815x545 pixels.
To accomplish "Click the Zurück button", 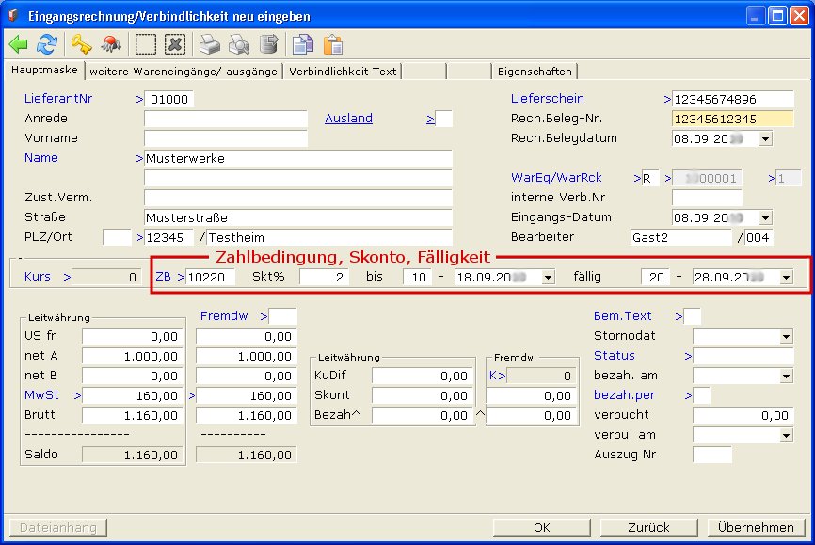I will (649, 527).
